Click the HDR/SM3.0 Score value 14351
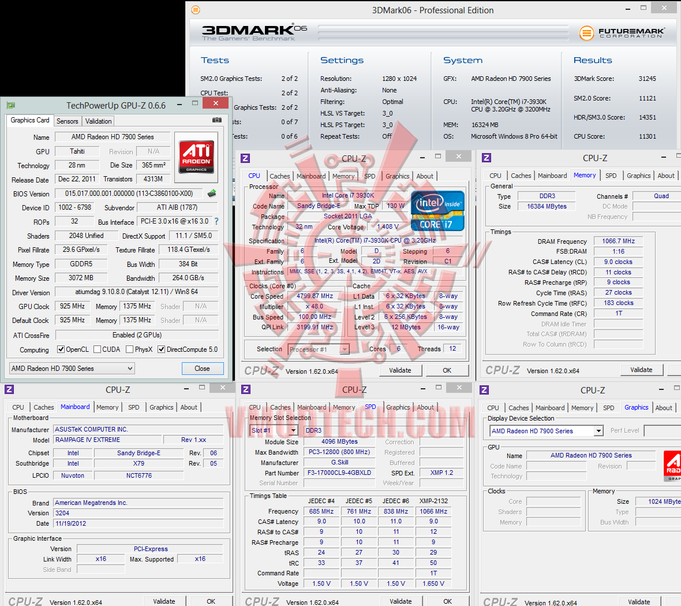681x606 pixels. (647, 117)
